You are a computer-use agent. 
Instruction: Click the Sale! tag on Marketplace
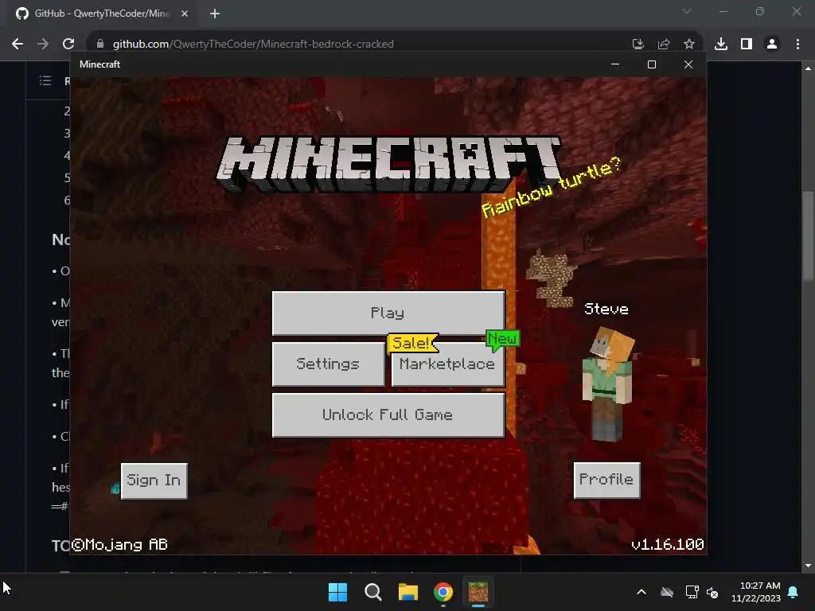pyautogui.click(x=412, y=343)
